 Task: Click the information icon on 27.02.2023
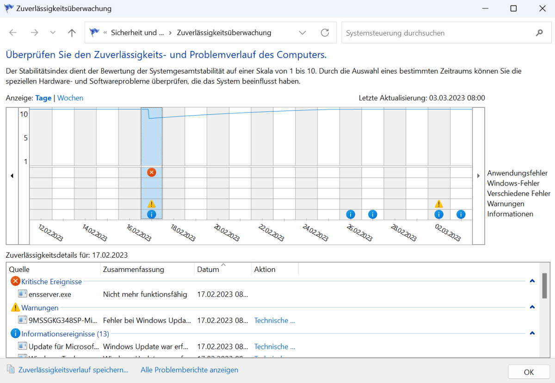click(x=373, y=214)
